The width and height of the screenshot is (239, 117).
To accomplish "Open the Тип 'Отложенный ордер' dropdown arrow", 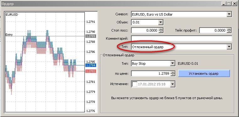I will pos(229,47).
